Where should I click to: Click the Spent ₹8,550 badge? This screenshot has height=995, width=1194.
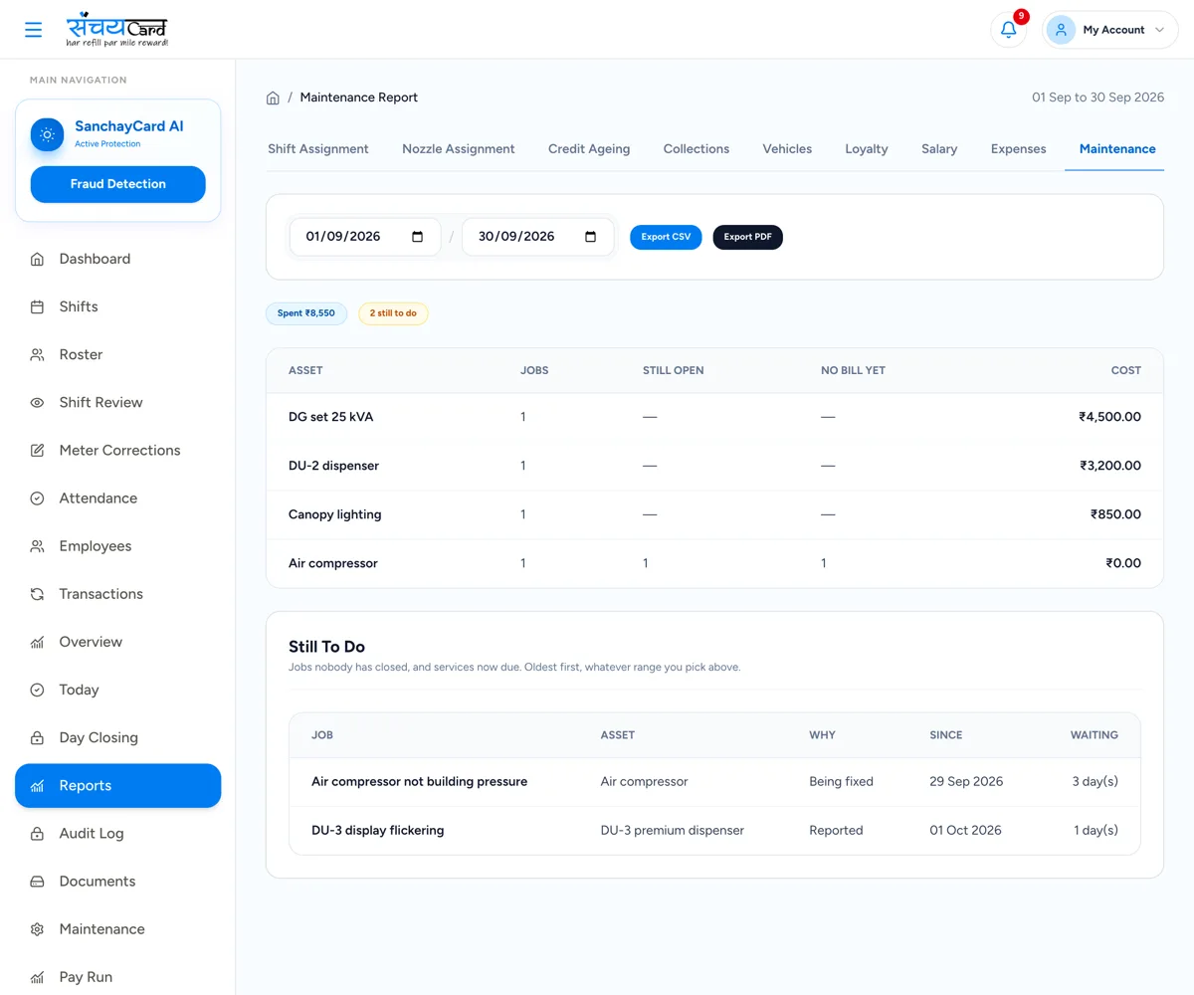[x=306, y=313]
